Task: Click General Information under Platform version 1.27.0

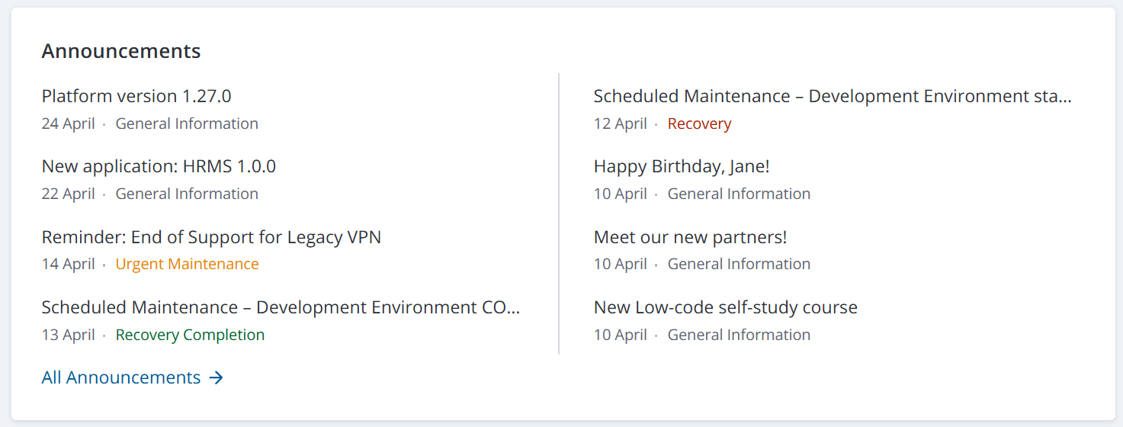Action: click(x=187, y=124)
